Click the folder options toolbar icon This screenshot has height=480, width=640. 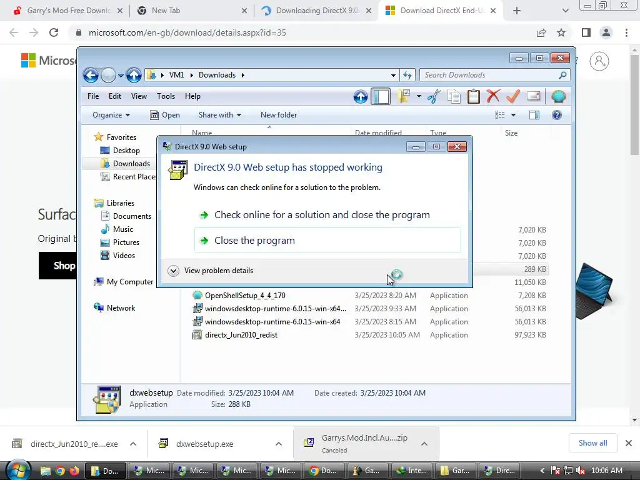click(404, 97)
